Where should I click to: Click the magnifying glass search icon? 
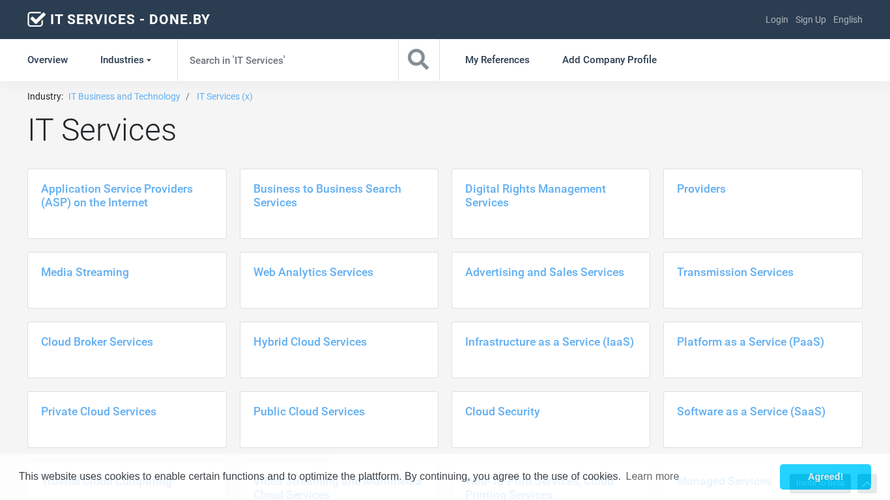tap(418, 60)
